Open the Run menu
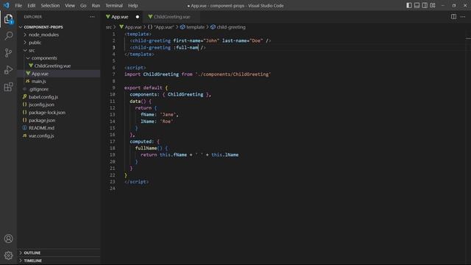This screenshot has width=471, height=265. 96,5
